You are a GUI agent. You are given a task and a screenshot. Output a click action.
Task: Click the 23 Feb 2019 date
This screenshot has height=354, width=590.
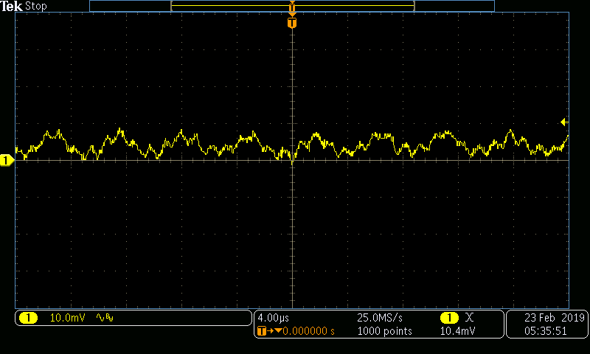[x=555, y=318]
